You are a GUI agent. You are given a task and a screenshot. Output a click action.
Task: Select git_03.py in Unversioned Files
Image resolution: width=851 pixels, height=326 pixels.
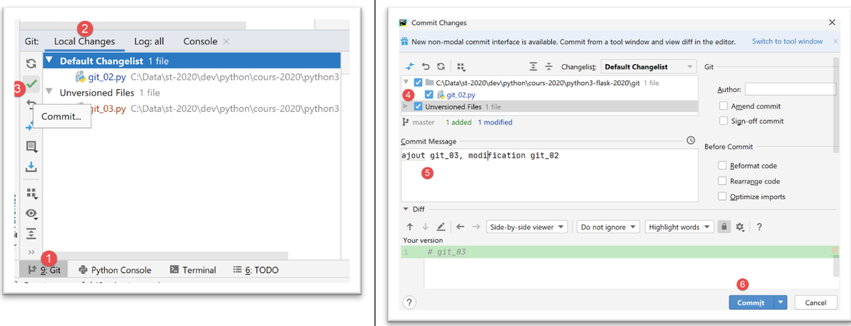pos(107,109)
